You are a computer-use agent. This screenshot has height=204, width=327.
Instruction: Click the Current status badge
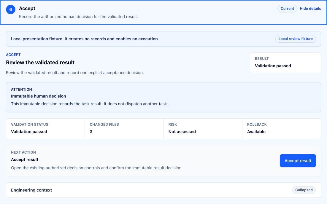pos(287,9)
